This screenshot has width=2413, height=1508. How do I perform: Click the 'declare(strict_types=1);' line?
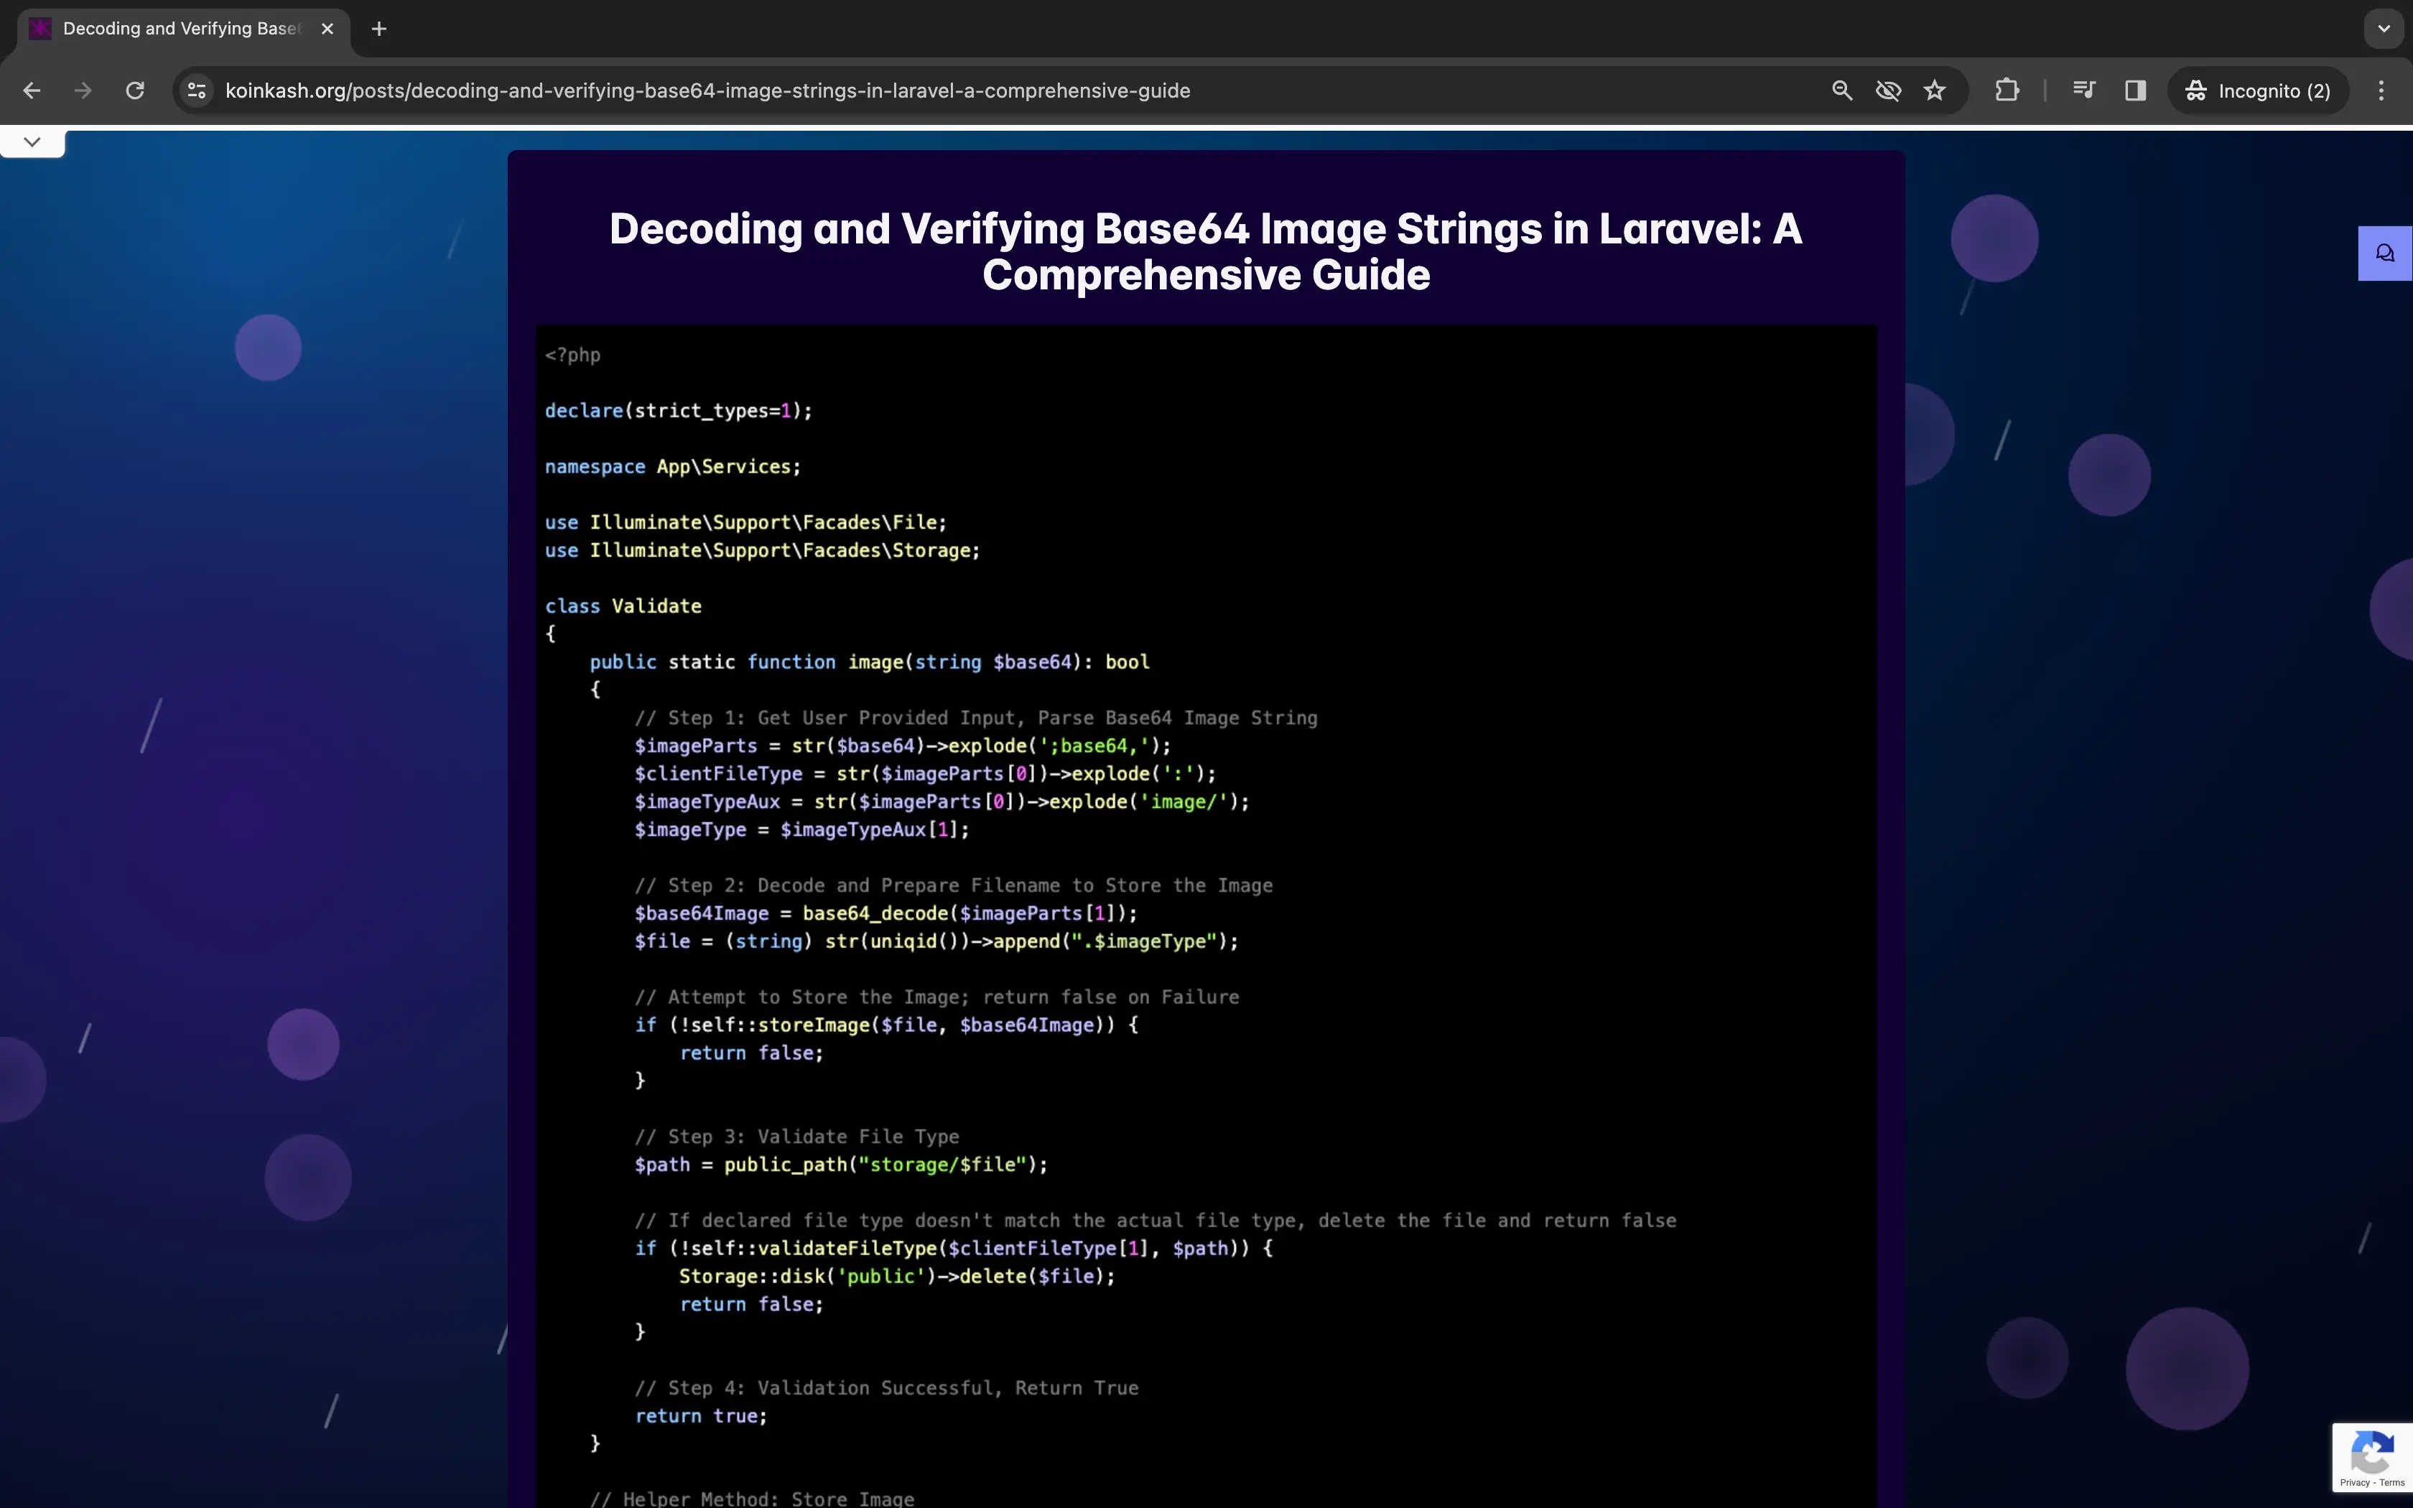pos(678,411)
